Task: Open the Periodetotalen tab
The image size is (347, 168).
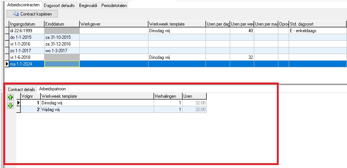Action: tap(114, 6)
